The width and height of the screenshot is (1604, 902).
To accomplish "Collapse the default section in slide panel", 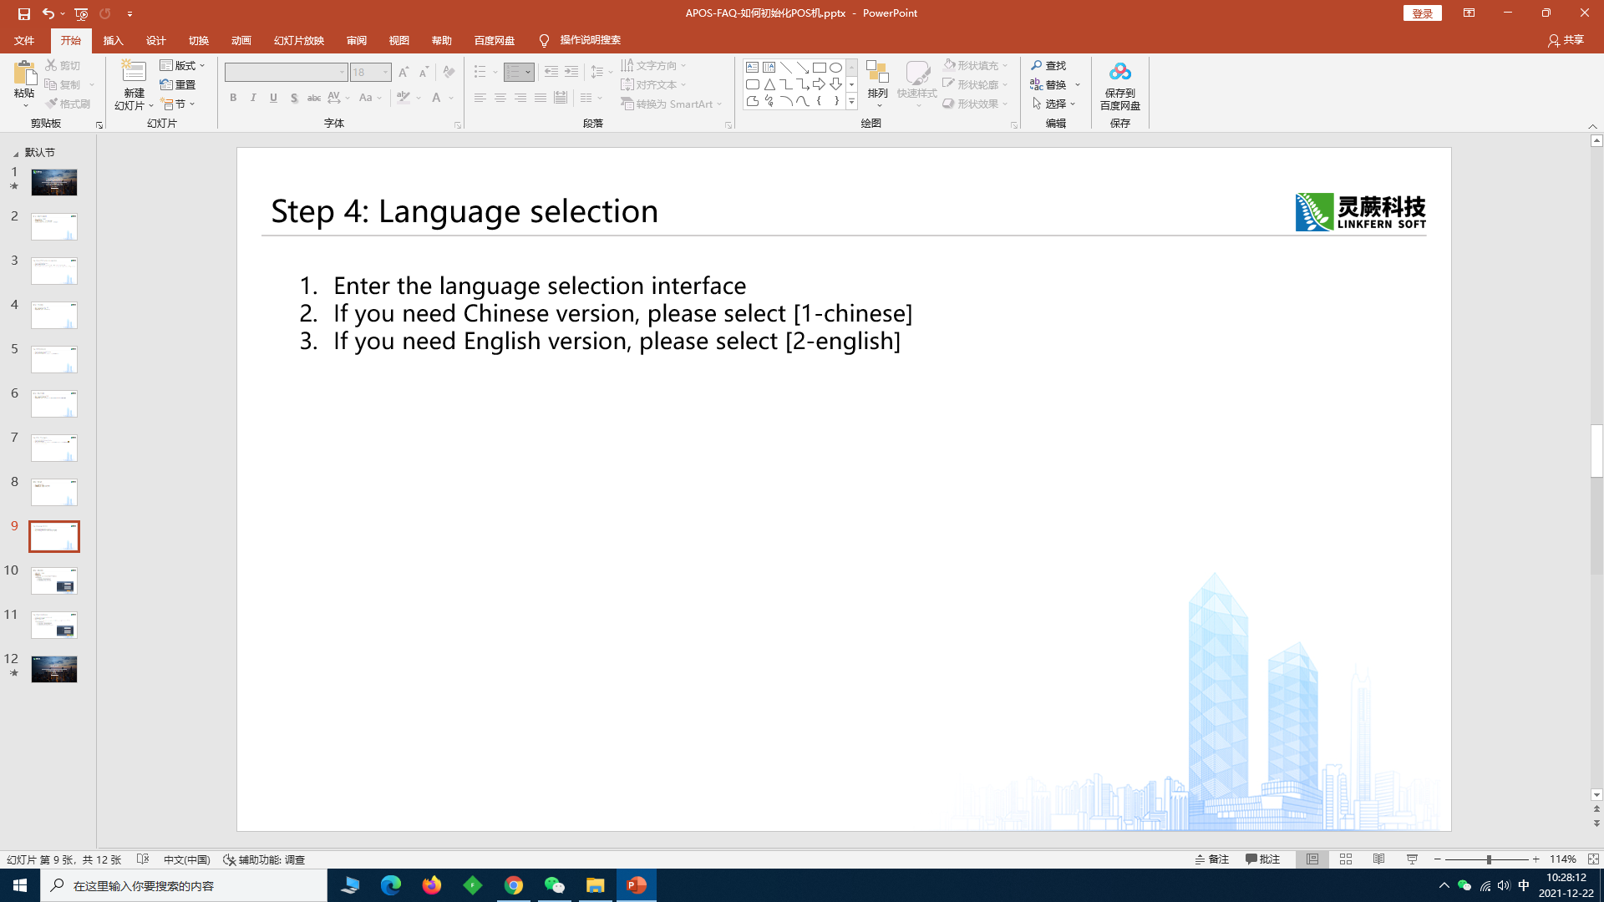I will click(x=15, y=154).
